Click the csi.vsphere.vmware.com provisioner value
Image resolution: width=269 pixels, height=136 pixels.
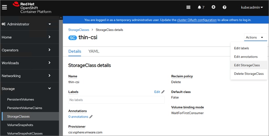point(85,133)
